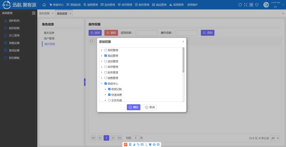Click the person icon in IME toolbar
Screen dimensions: 286x147
146,144
